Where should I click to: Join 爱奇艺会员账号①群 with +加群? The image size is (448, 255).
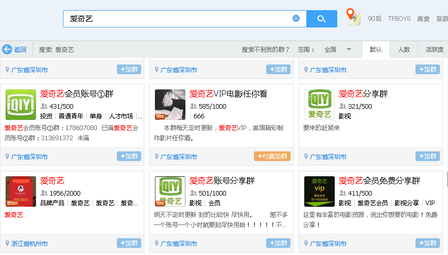click(129, 156)
